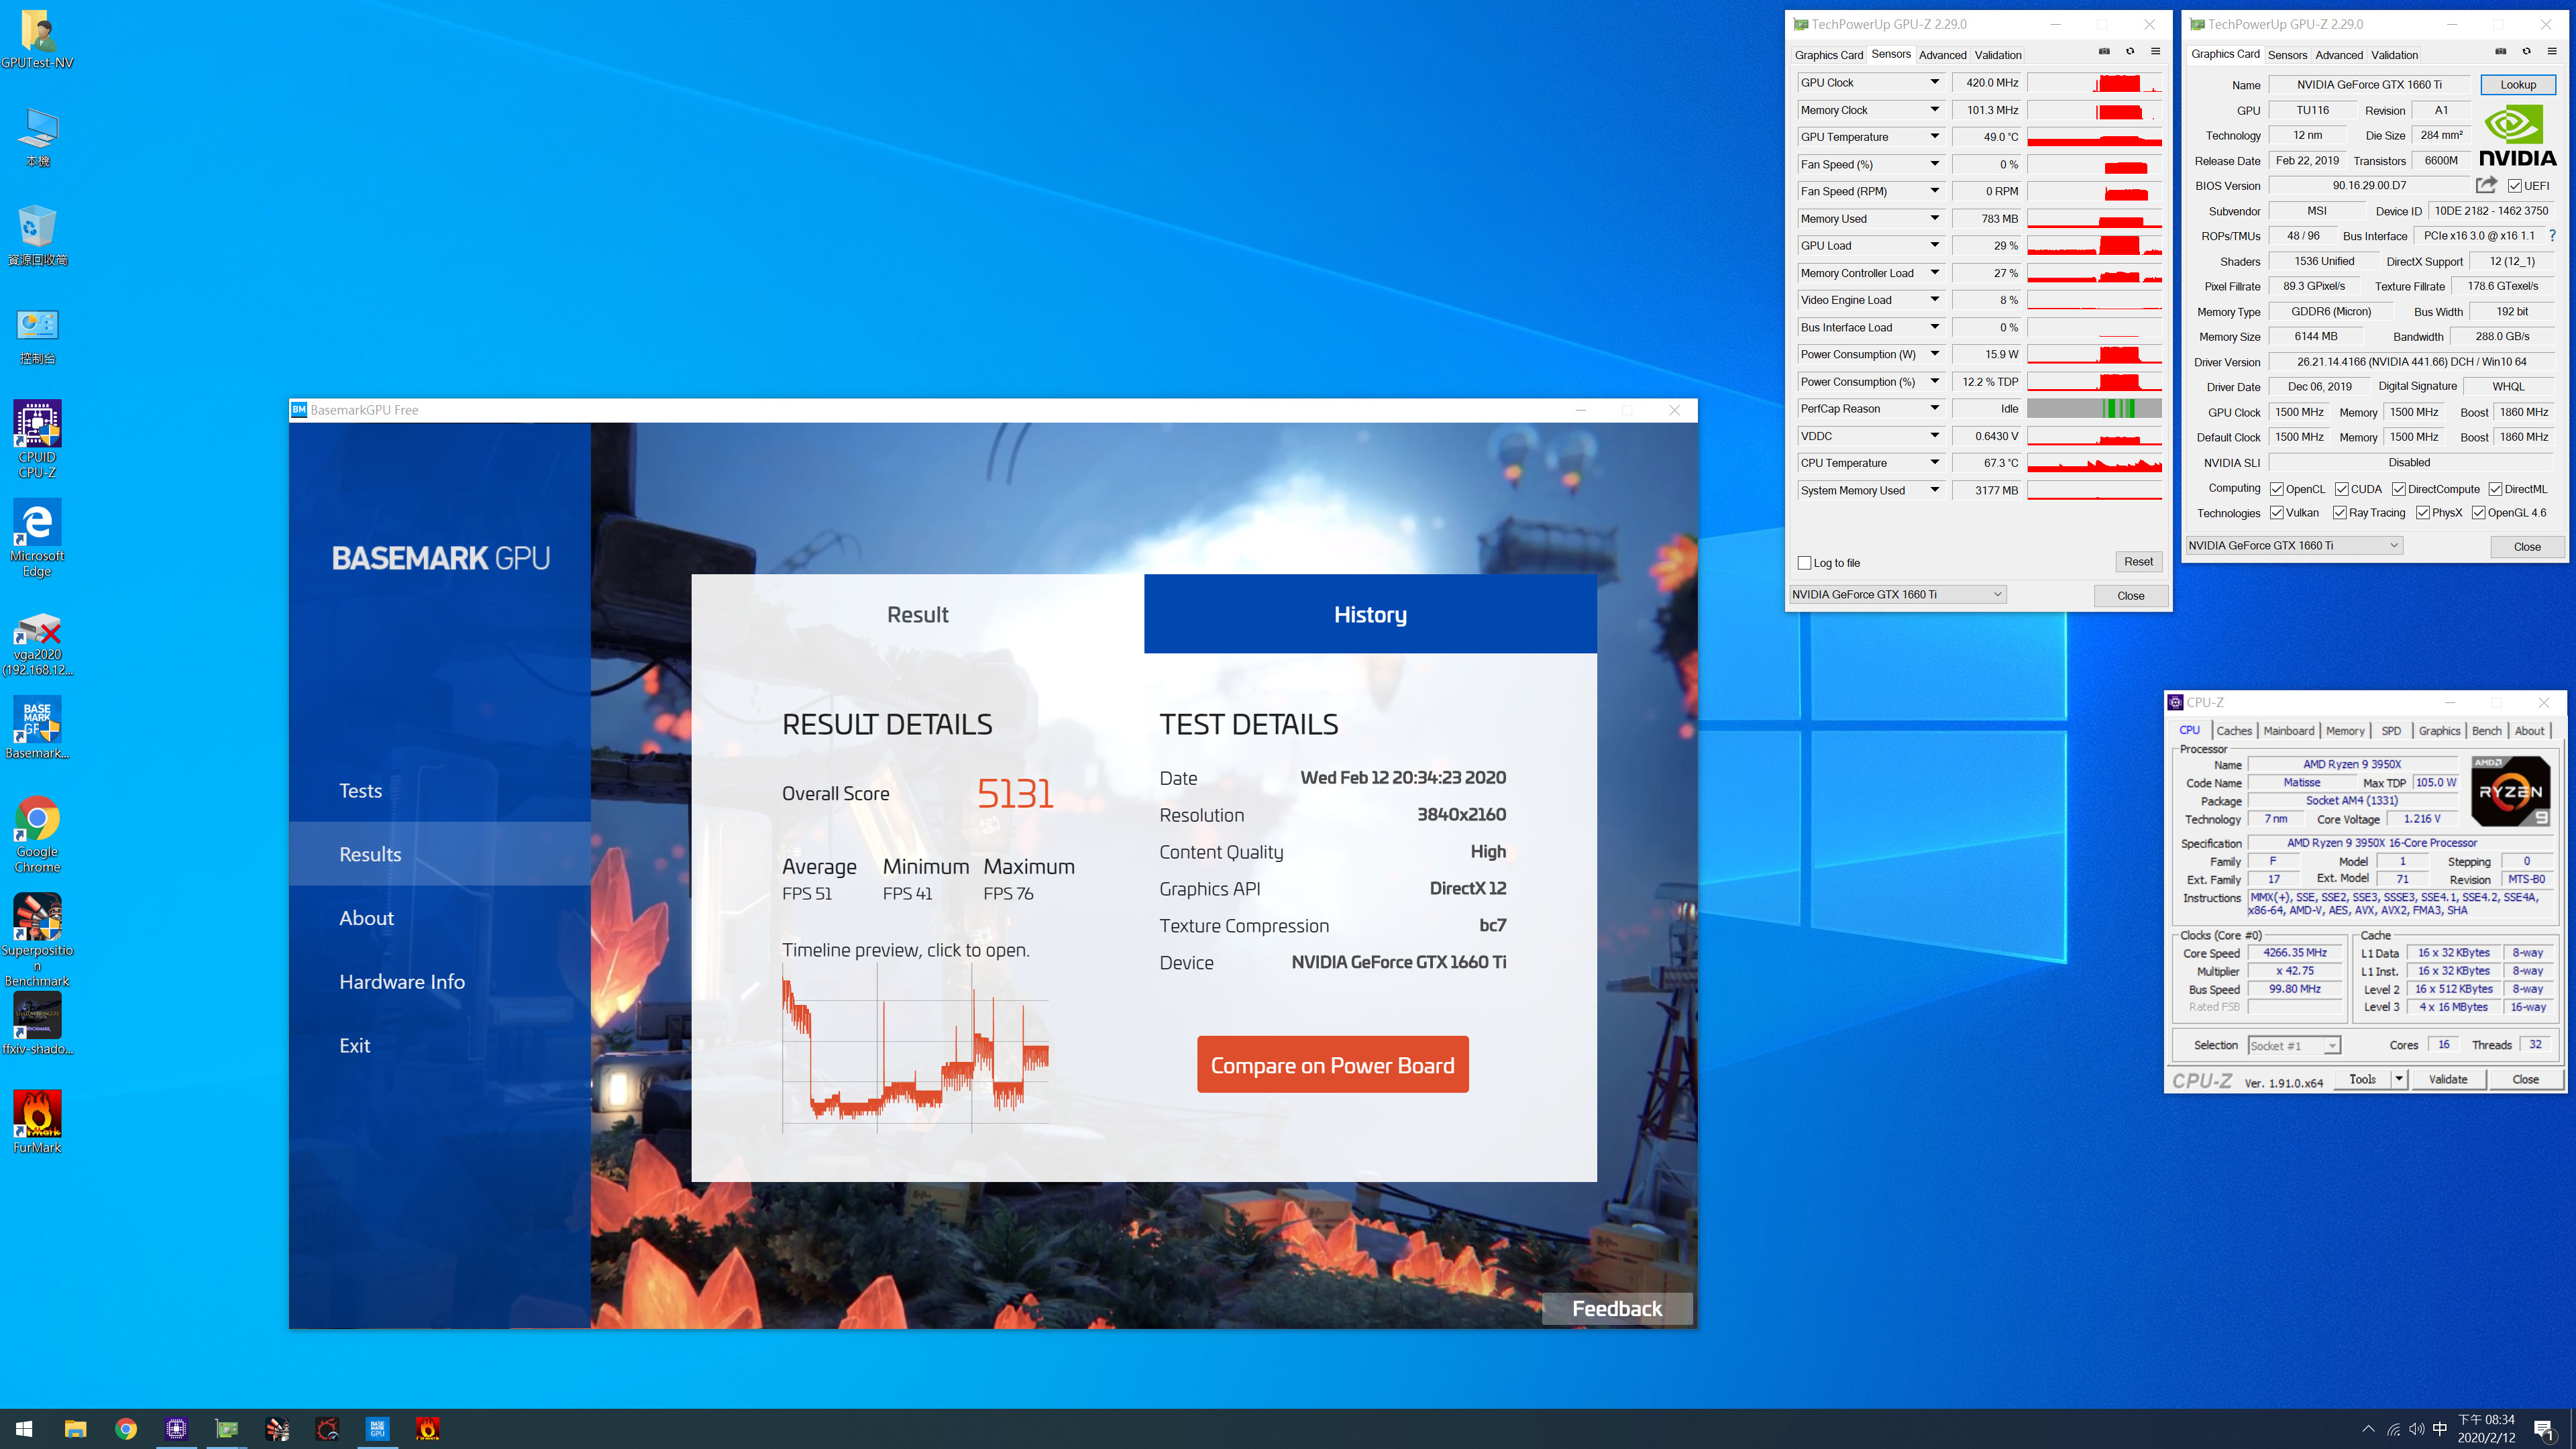This screenshot has width=2576, height=1449.
Task: Click the screenshot camera icon in GPU-Z Graphics Card window
Action: pos(2500,51)
